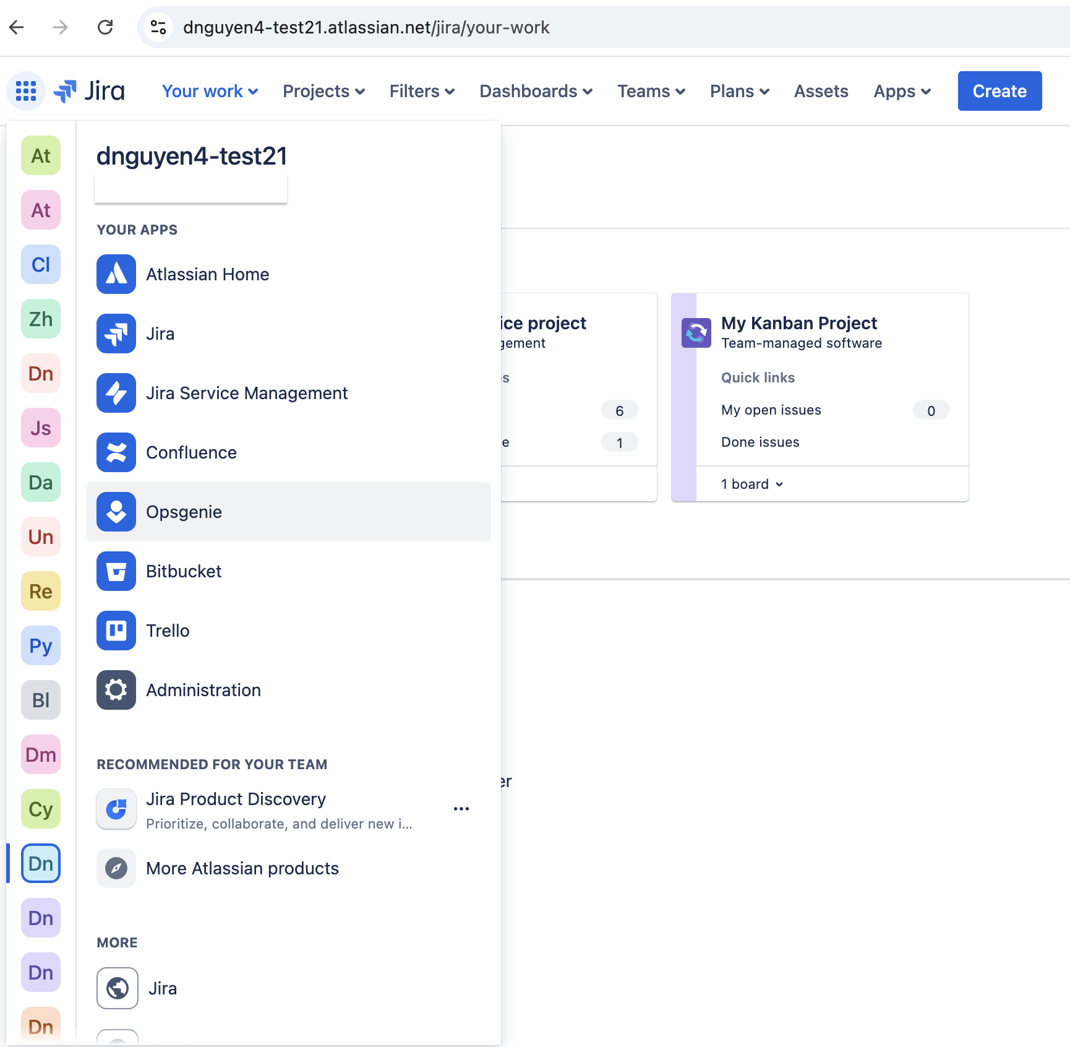Click the globe Jira icon under More

(118, 988)
